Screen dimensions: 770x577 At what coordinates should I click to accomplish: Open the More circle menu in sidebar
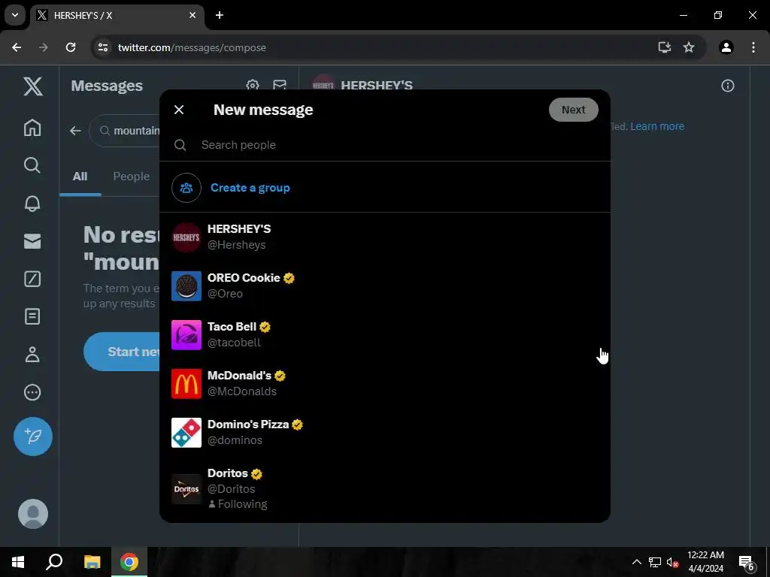point(32,392)
